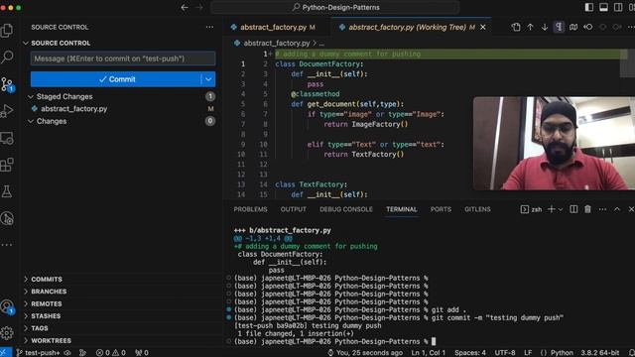Screen dimensions: 635x357
Task: Toggle primary side bar visibility
Action: [x=589, y=7]
